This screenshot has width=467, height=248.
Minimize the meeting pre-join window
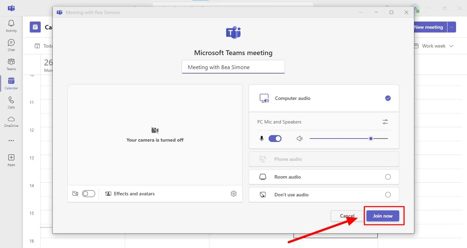click(376, 12)
